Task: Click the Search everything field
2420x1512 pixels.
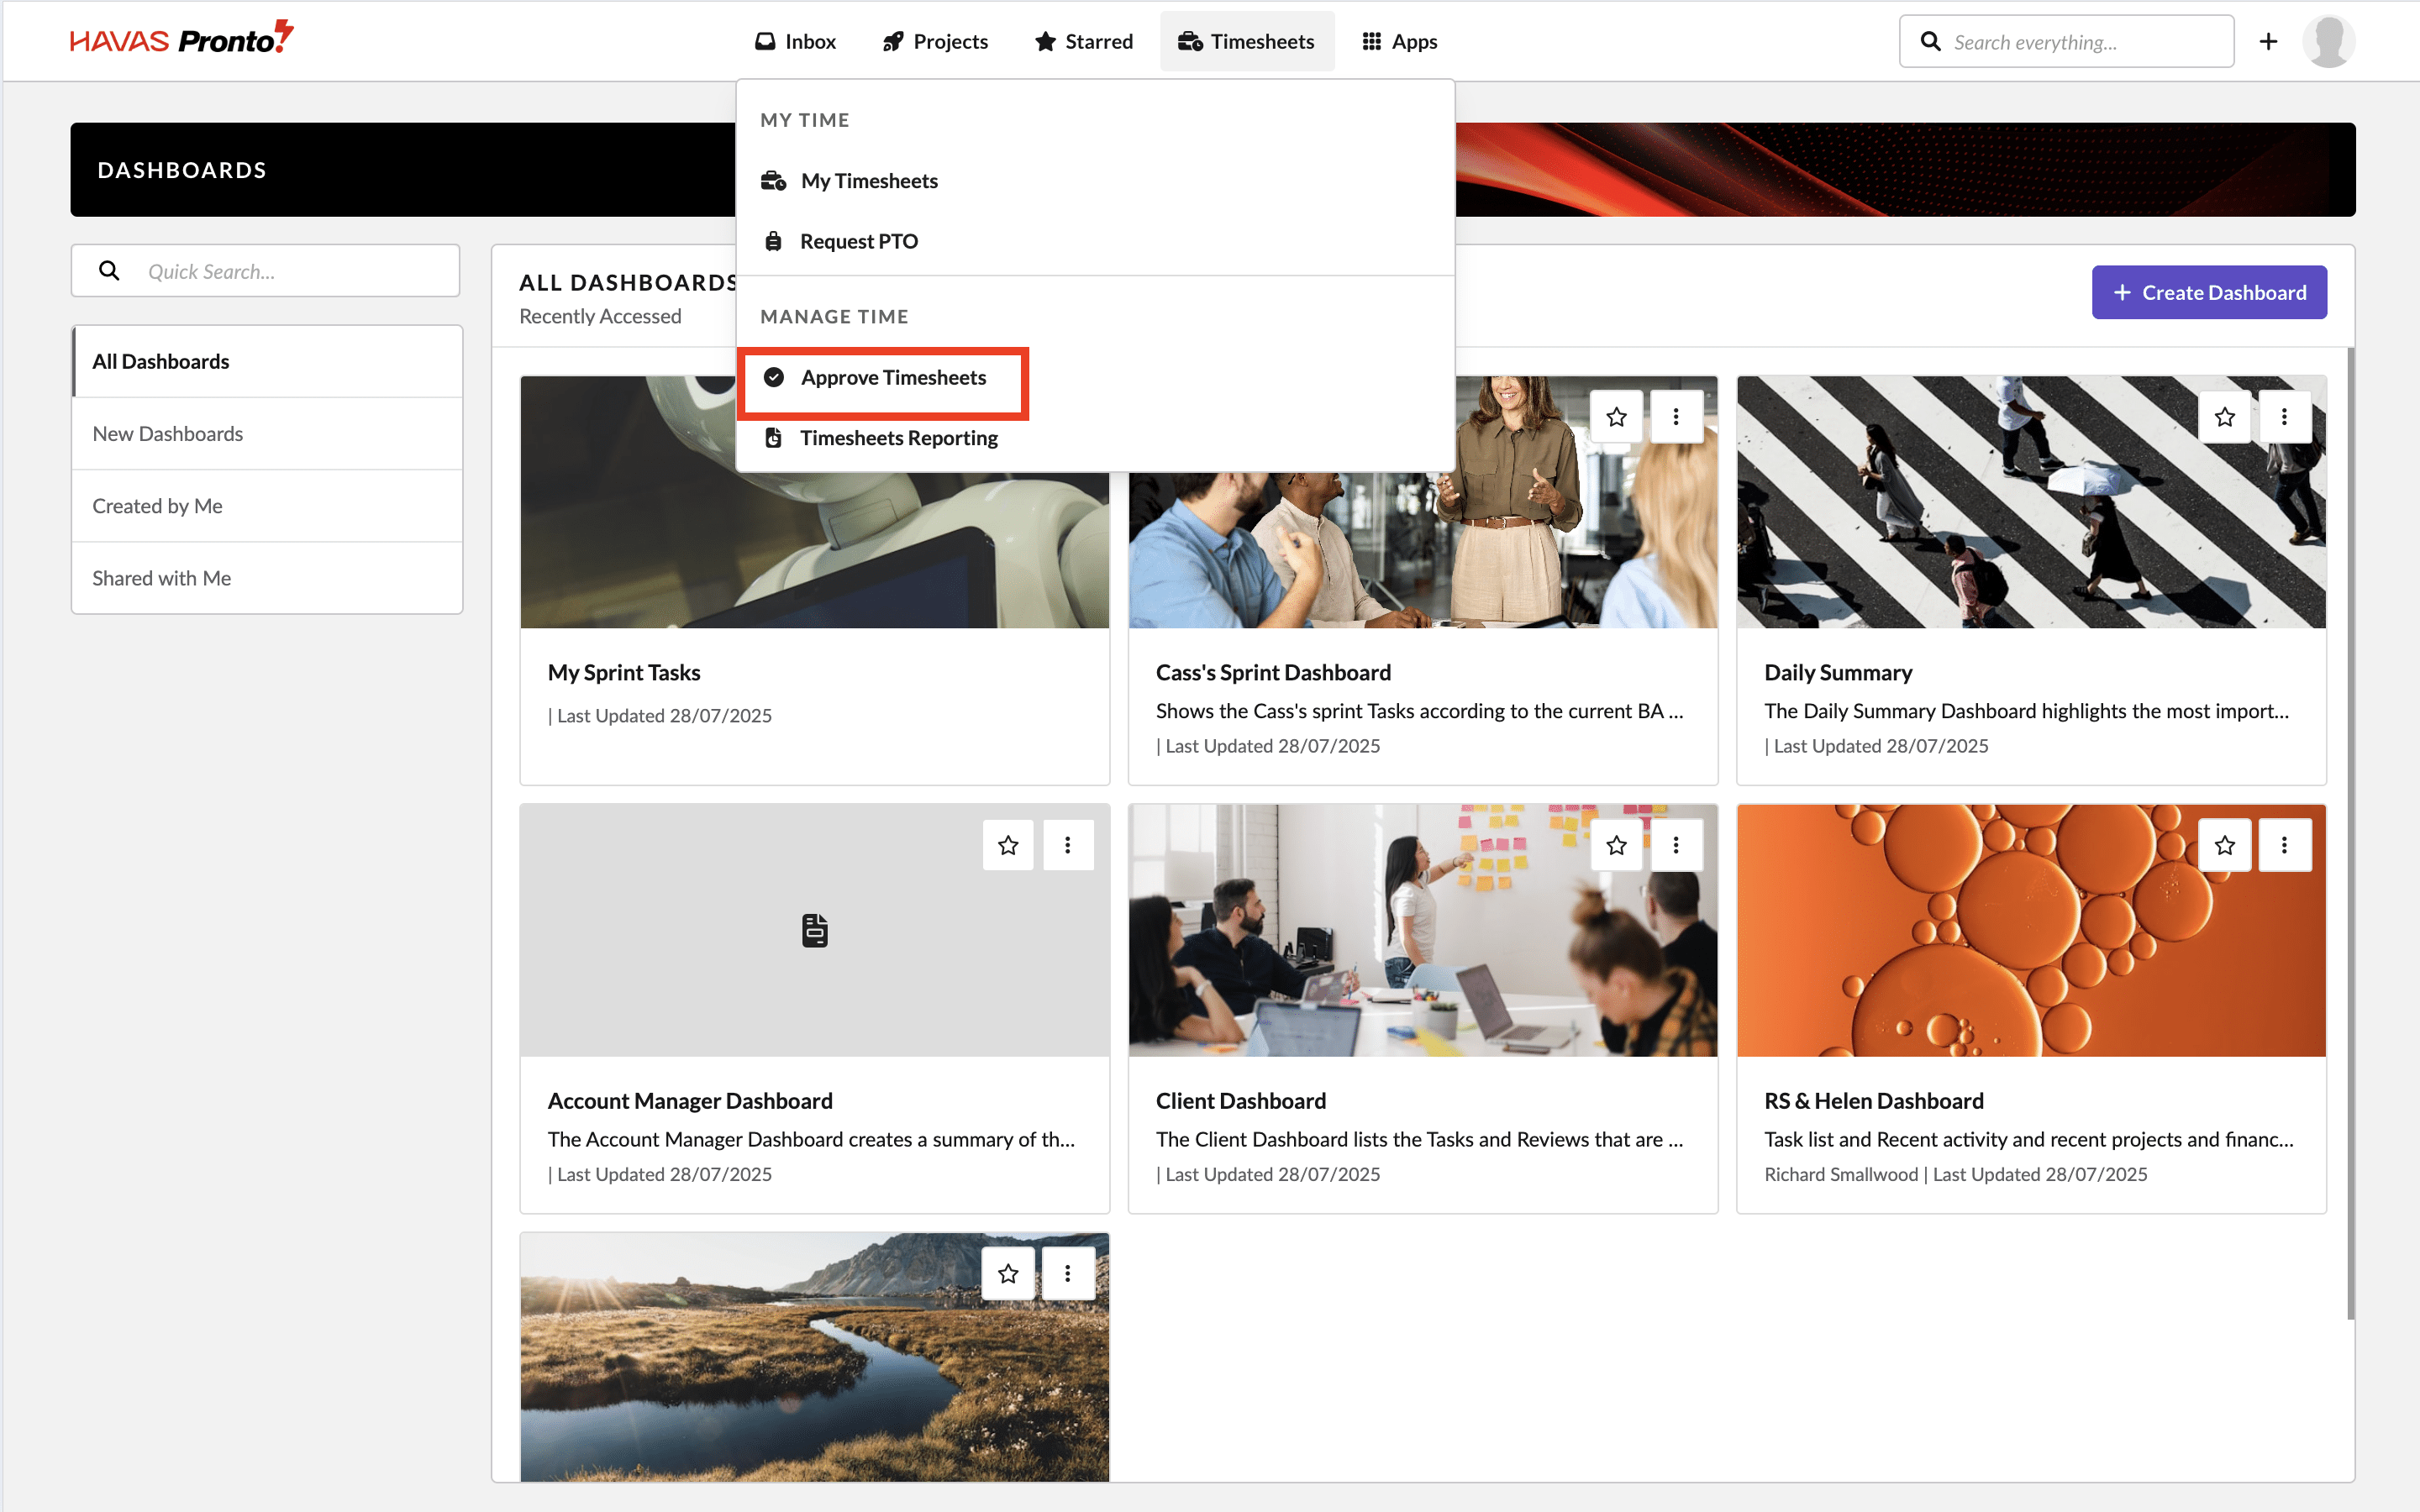Action: point(2066,41)
